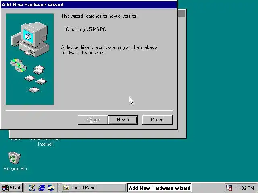Click the Recycle Bin label text
Viewport: 258px width, 193px height.
point(15,169)
